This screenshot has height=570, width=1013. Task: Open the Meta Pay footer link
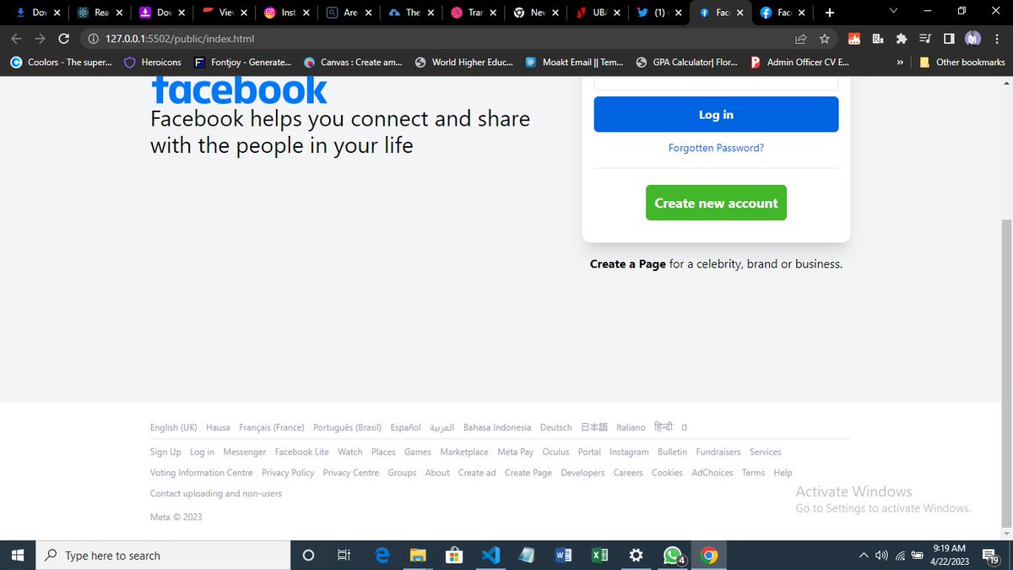(x=516, y=452)
